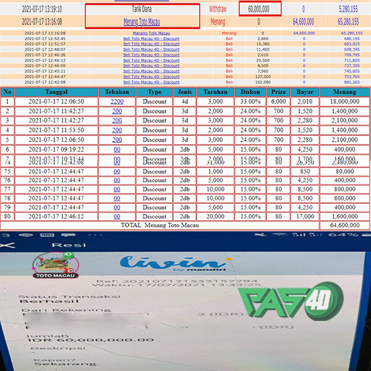Open Tebakan link 00 in row 78
Screen dimensions: 371x371
[117, 198]
